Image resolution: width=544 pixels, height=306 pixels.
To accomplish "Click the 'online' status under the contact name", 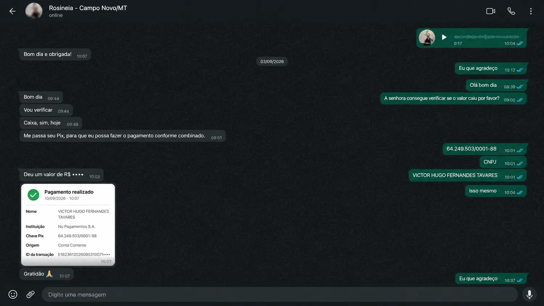I will [56, 15].
